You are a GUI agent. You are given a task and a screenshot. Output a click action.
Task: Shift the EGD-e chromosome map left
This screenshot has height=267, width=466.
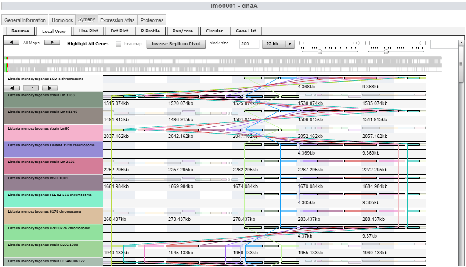(11, 88)
